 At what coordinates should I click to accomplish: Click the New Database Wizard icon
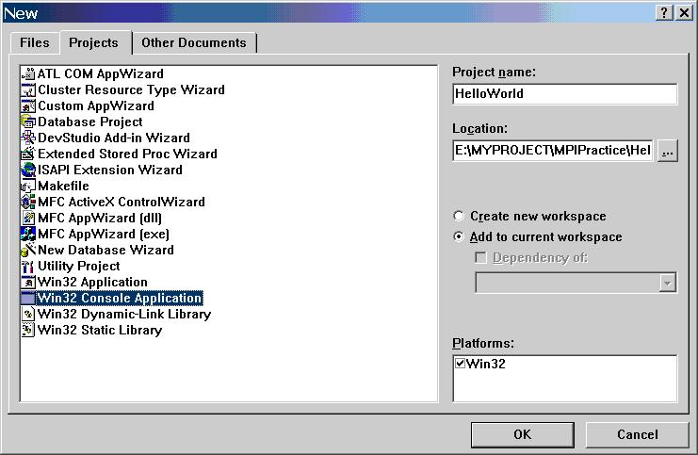(28, 251)
